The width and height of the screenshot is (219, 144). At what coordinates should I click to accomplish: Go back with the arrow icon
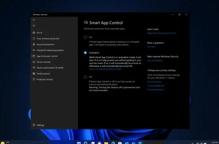click(x=34, y=20)
